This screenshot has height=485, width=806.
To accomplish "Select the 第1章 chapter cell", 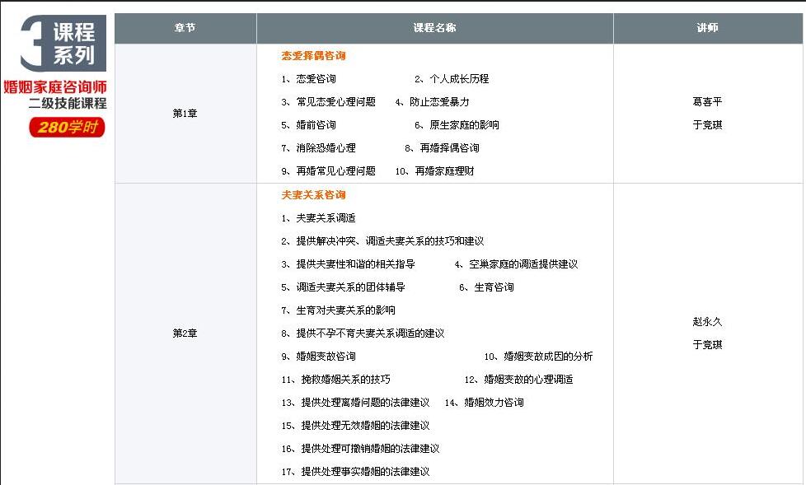I will [185, 114].
